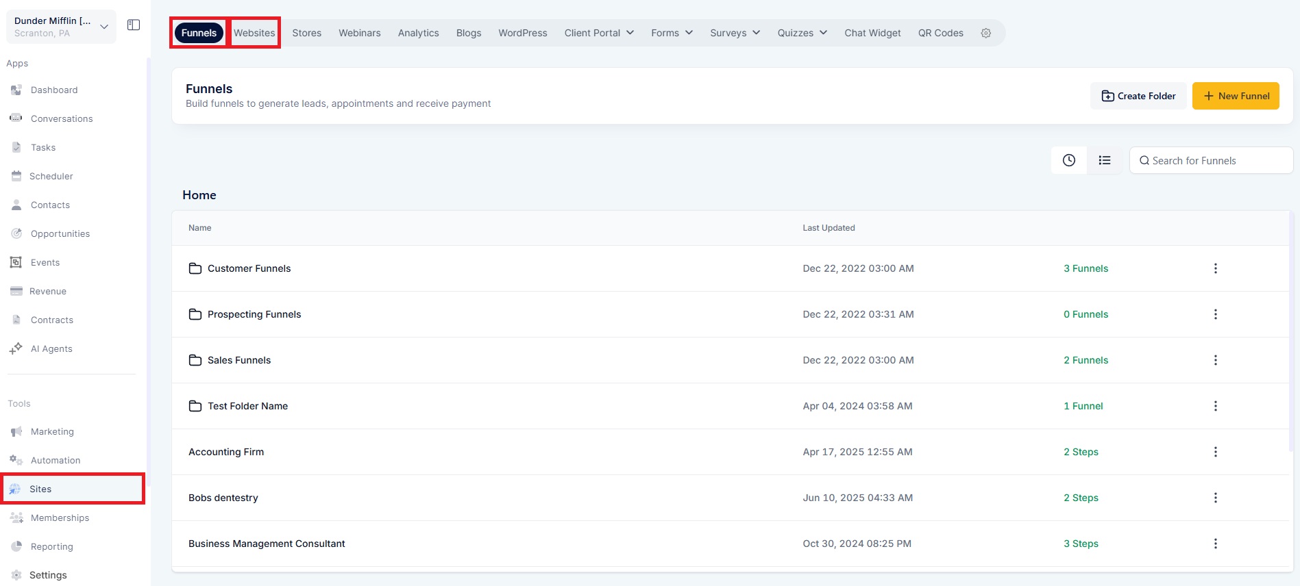Switch to recently updated clock view

[1068, 160]
